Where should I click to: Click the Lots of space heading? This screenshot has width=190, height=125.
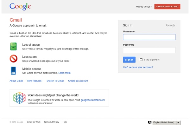(31, 45)
